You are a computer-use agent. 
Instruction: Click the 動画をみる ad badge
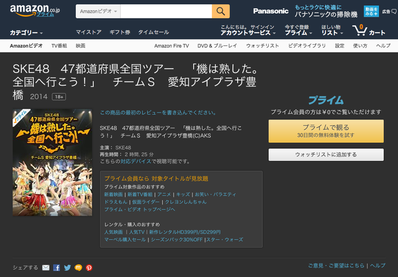click(x=371, y=11)
